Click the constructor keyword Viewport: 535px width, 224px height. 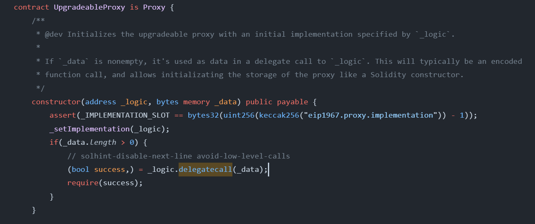coord(56,102)
